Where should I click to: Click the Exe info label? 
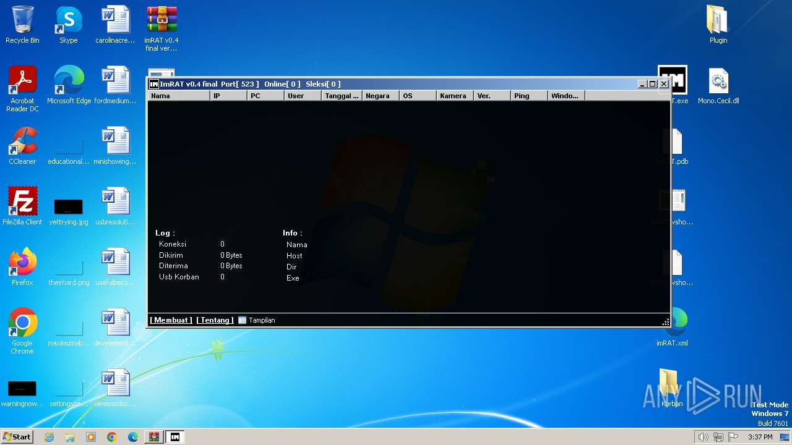[x=293, y=278]
